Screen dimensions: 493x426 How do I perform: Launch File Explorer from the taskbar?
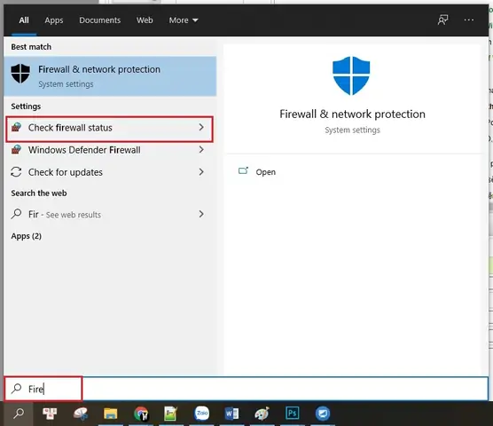[110, 414]
